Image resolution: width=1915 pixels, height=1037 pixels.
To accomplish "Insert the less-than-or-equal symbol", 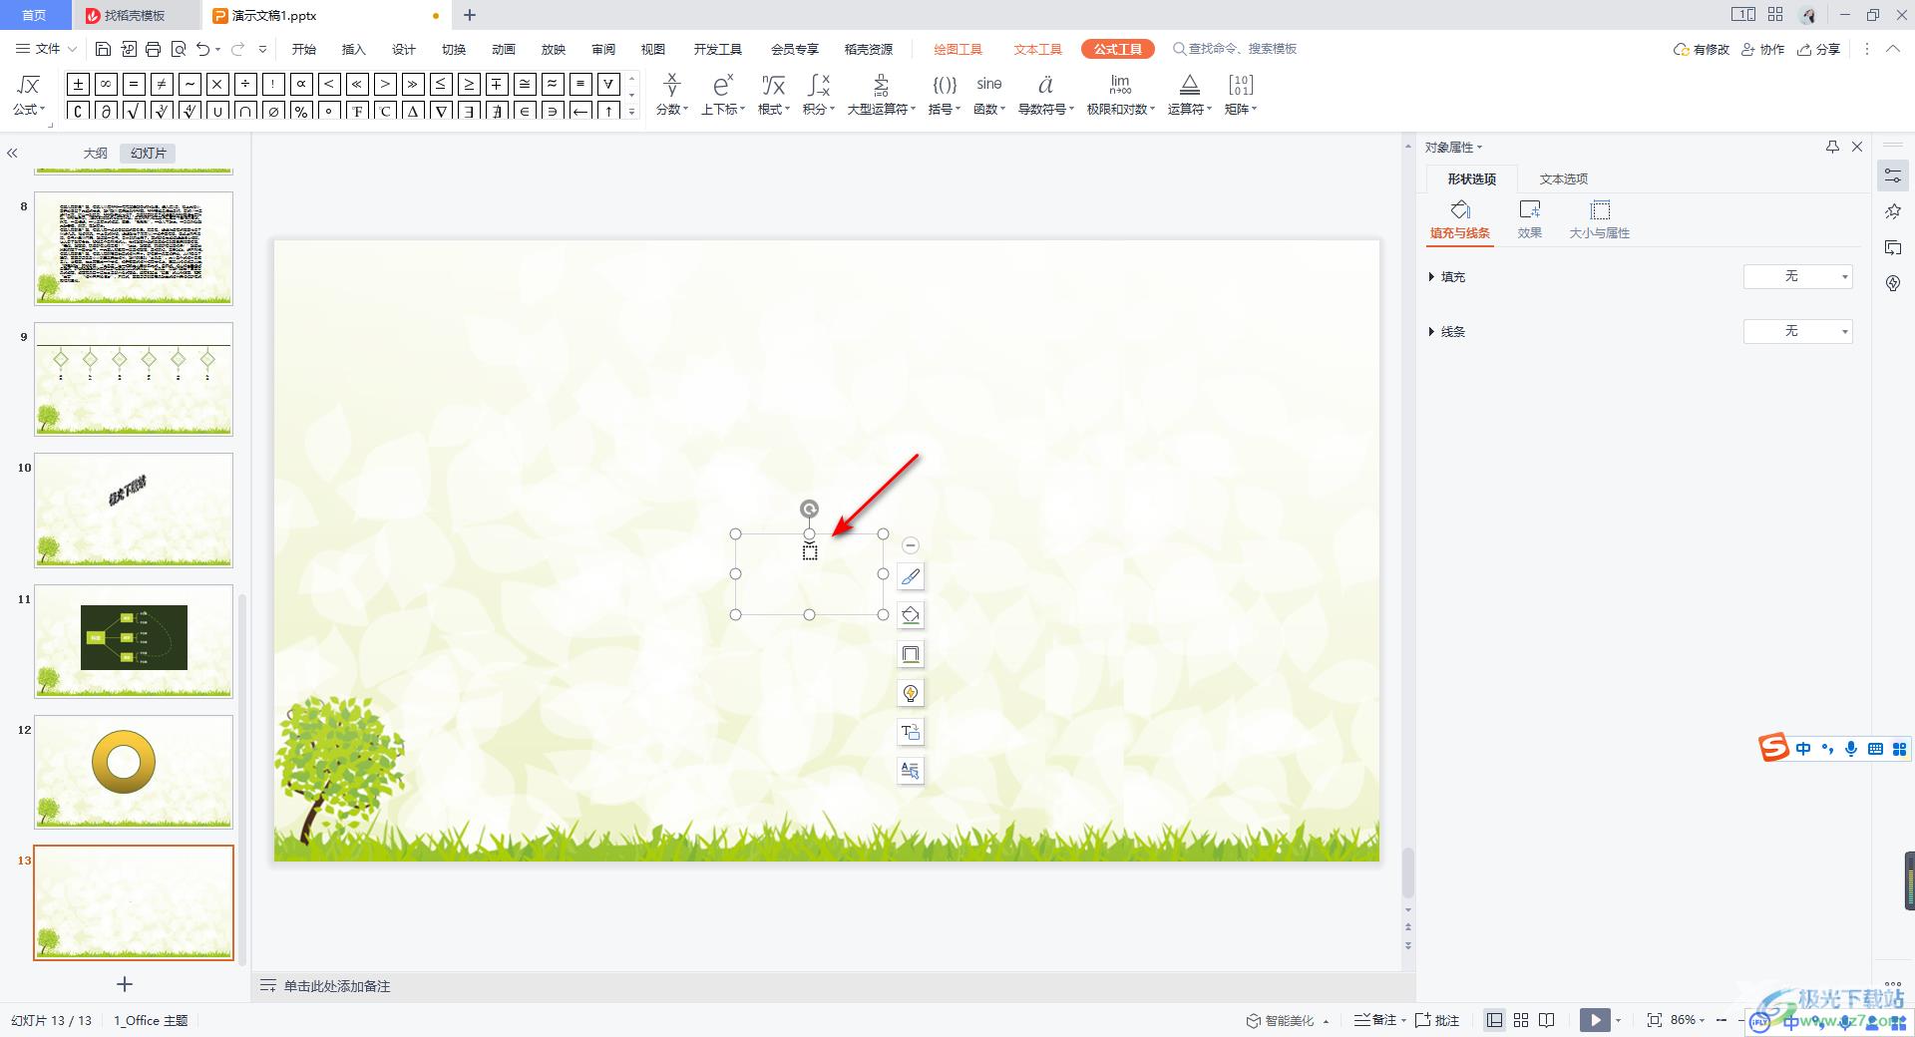I will (x=441, y=84).
